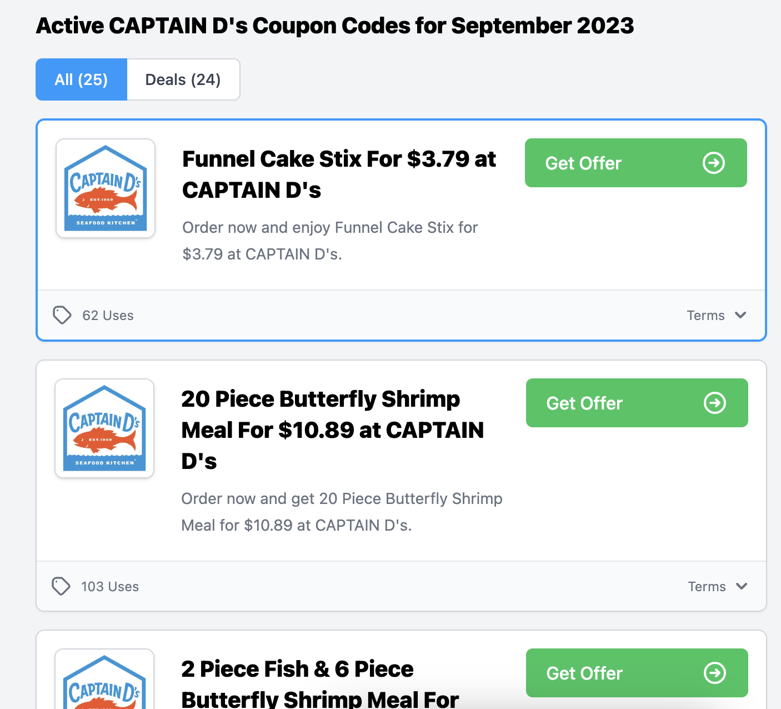Click arrow circle icon on Funnel Cake Get Offer
Screen dimensions: 781x709
(x=714, y=163)
